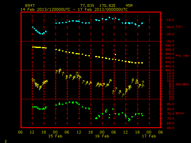191x143 pixels.
Task: Click the outlier yellow pressure point near 980
Action: (115, 55)
